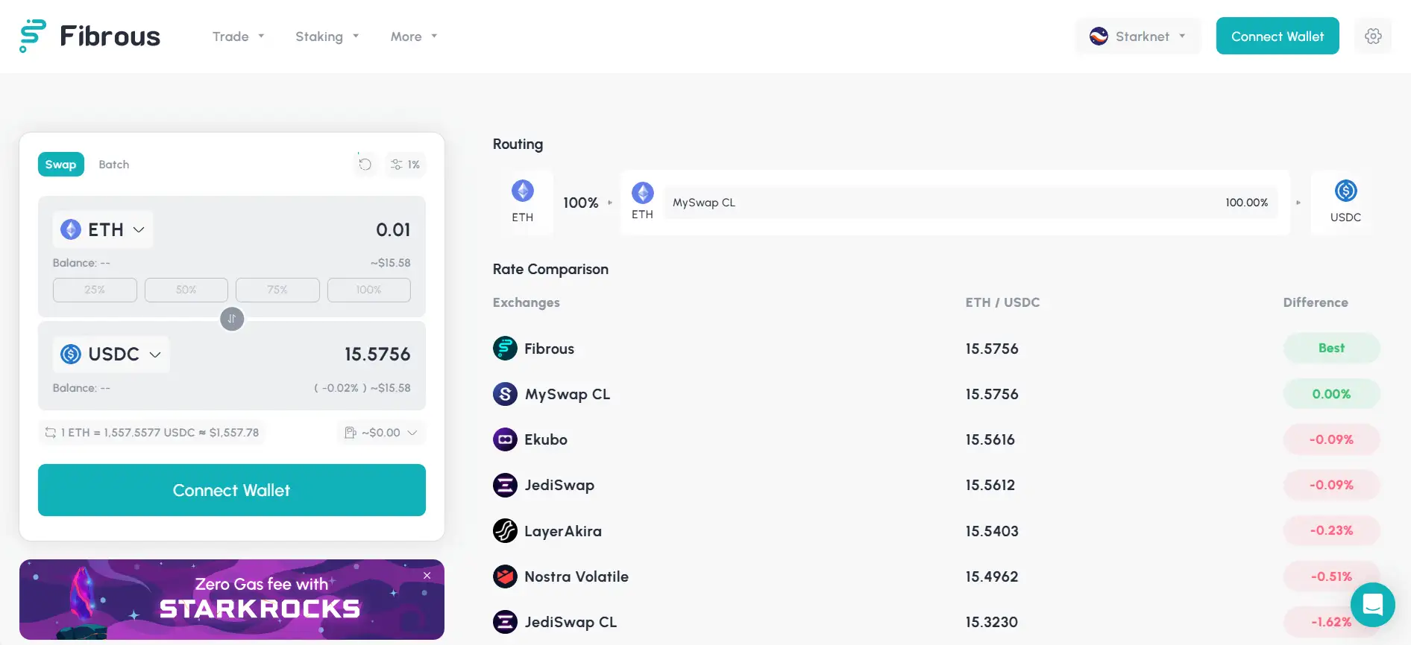Click the header Connect Wallet button

(x=1277, y=36)
